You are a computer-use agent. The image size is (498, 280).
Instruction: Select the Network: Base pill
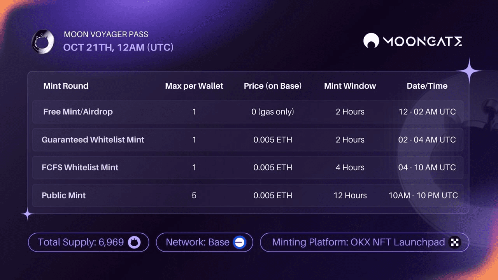coord(204,242)
